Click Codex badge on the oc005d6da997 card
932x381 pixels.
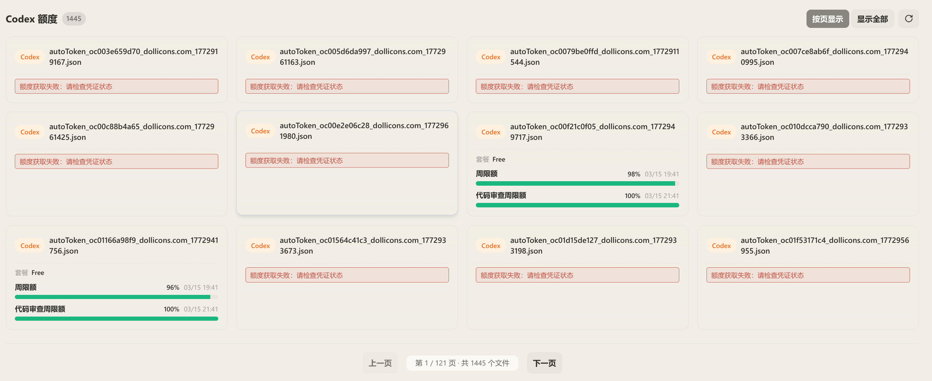click(260, 57)
